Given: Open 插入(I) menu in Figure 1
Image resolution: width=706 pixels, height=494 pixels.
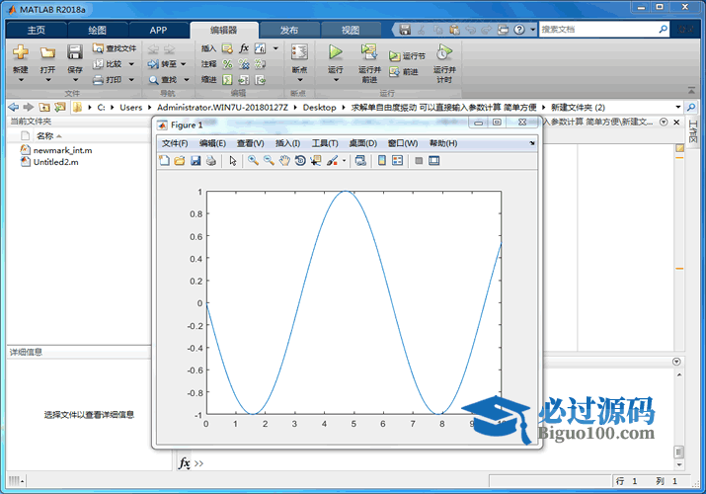Looking at the screenshot, I should point(287,143).
